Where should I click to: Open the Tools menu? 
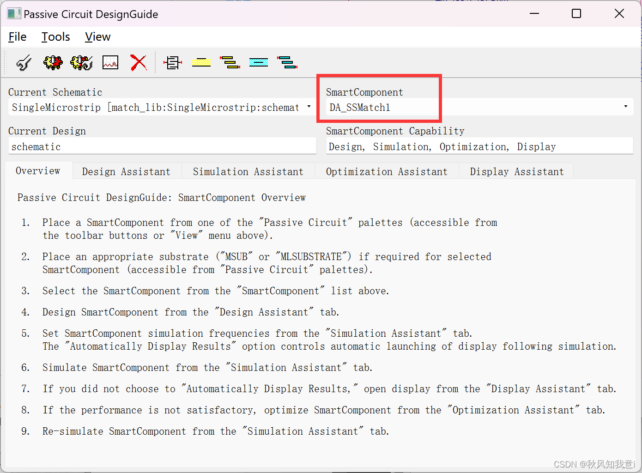56,37
